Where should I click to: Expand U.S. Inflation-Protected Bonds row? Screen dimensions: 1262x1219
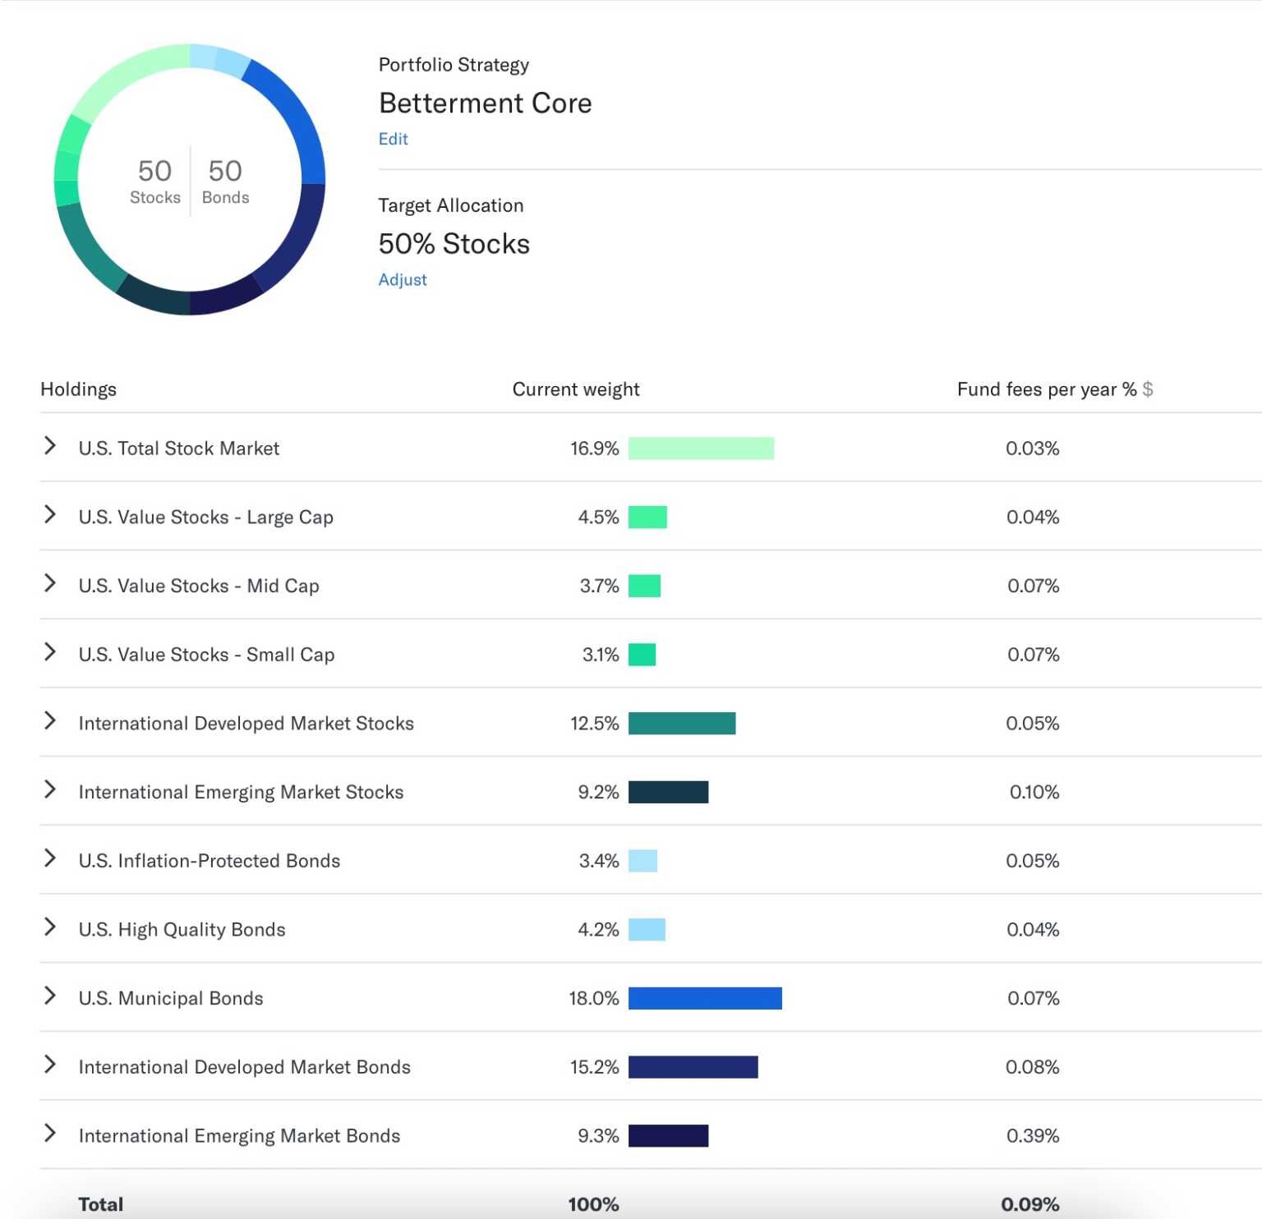(50, 858)
